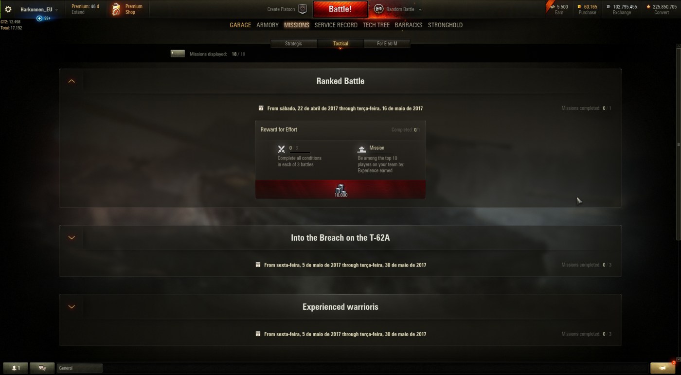Image resolution: width=681 pixels, height=375 pixels.
Task: Open the chat channels icon
Action: coord(42,368)
